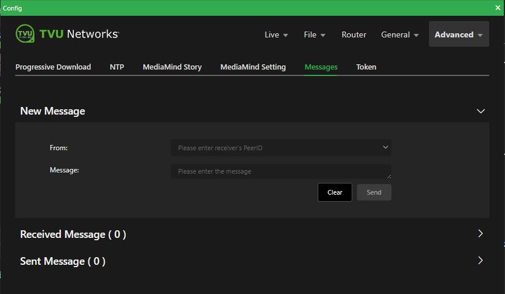Image resolution: width=505 pixels, height=294 pixels.
Task: Open the Live dropdown menu
Action: (276, 34)
